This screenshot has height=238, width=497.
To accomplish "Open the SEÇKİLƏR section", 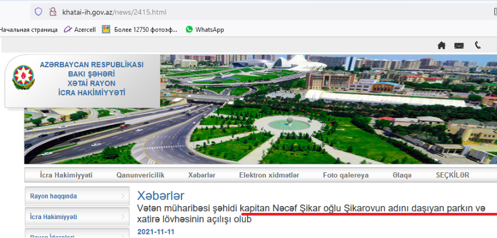I will (x=452, y=175).
